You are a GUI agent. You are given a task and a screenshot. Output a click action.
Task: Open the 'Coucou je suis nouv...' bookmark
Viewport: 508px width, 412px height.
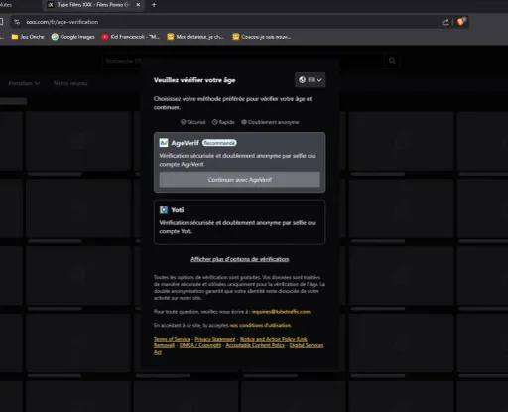click(261, 37)
